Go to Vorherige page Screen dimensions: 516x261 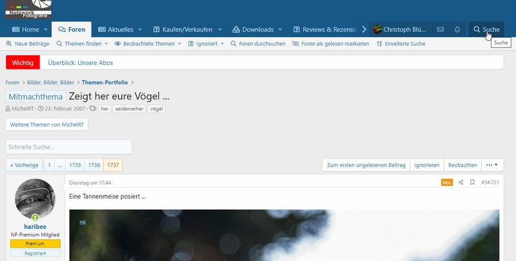pyautogui.click(x=24, y=165)
